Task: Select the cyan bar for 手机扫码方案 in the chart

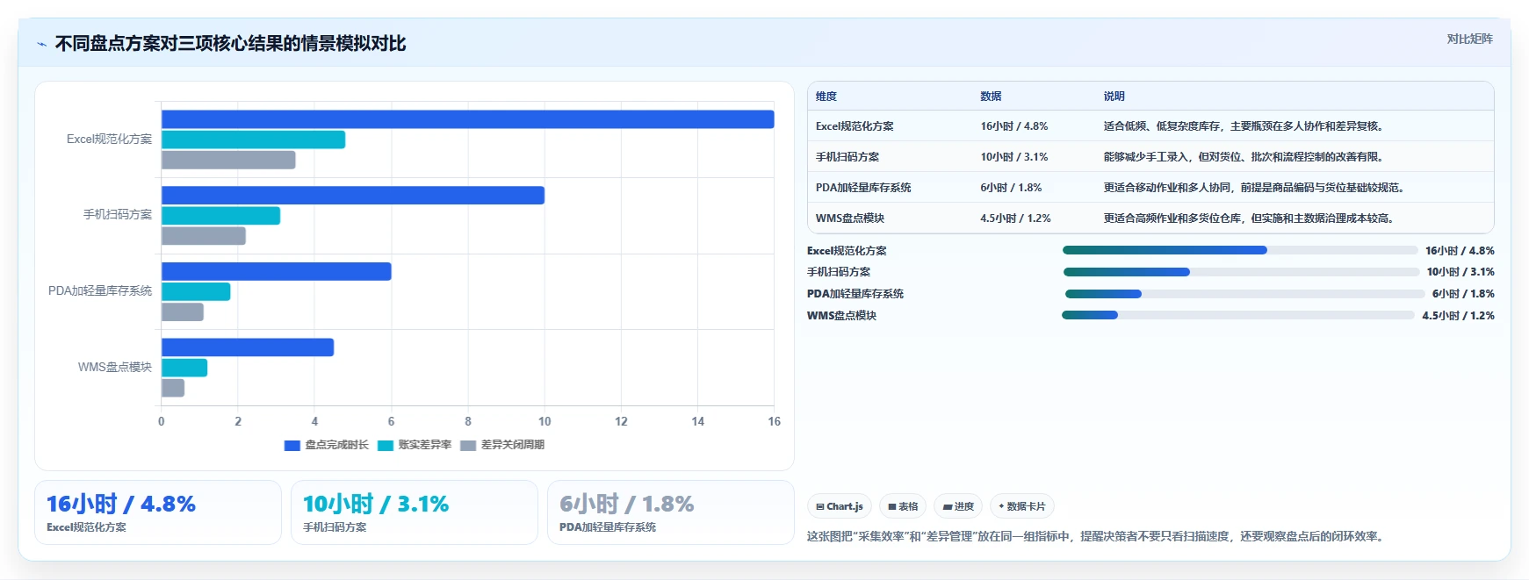Action: click(220, 216)
